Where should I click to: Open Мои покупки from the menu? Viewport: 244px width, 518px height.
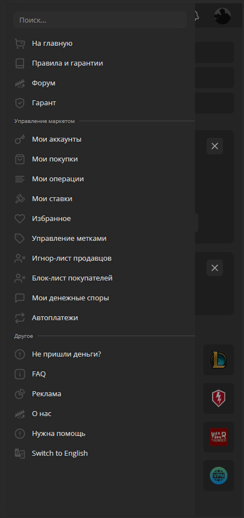pos(55,159)
